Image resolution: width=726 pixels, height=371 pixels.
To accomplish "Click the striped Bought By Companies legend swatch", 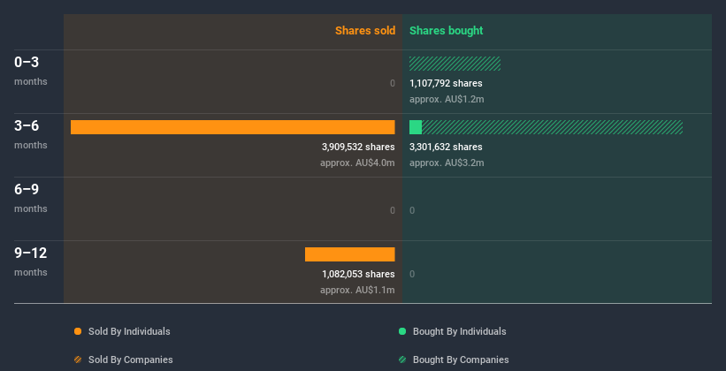I will pyautogui.click(x=402, y=360).
